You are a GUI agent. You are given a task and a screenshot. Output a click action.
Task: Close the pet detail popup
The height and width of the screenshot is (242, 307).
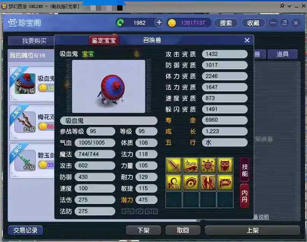247,40
